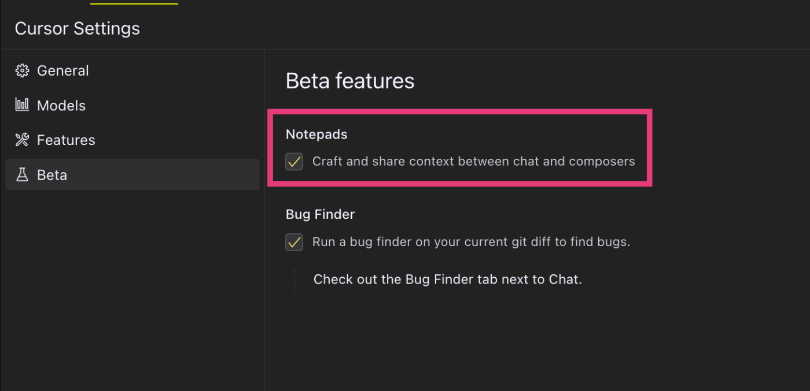Click the Models bar-chart icon
Screen dimensions: 810x391
tap(22, 105)
